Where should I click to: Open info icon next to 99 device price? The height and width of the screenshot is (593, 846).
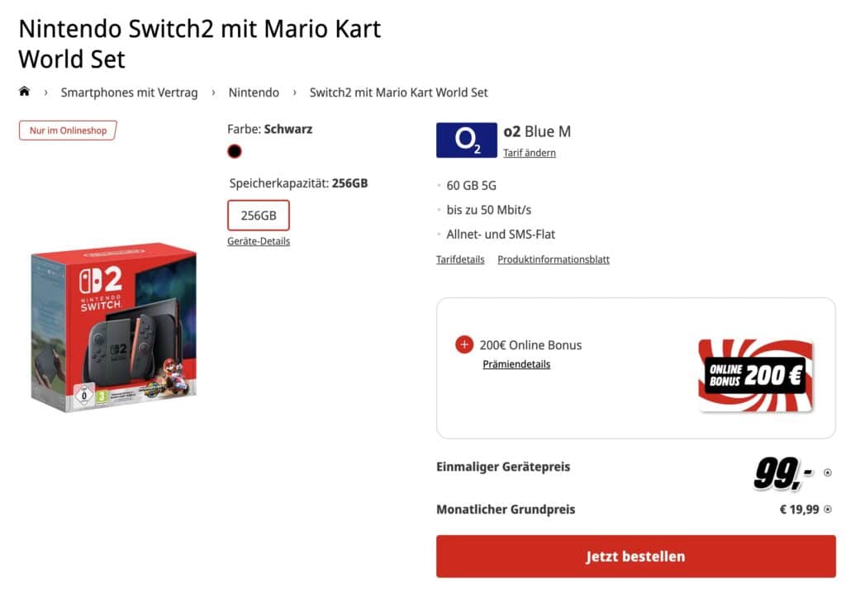(827, 472)
